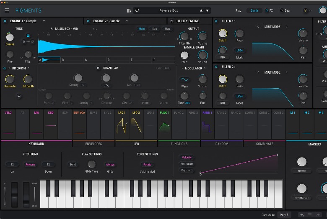This screenshot has width=327, height=219.
Task: Next Filter 1 Multimode type arrow
Action: (286, 27)
